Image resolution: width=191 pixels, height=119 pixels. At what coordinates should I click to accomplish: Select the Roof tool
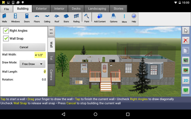[57, 18]
